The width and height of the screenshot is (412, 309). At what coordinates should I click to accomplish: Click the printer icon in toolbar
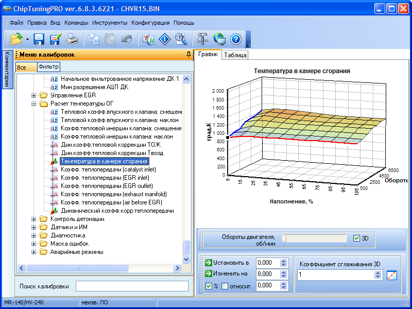click(x=72, y=39)
